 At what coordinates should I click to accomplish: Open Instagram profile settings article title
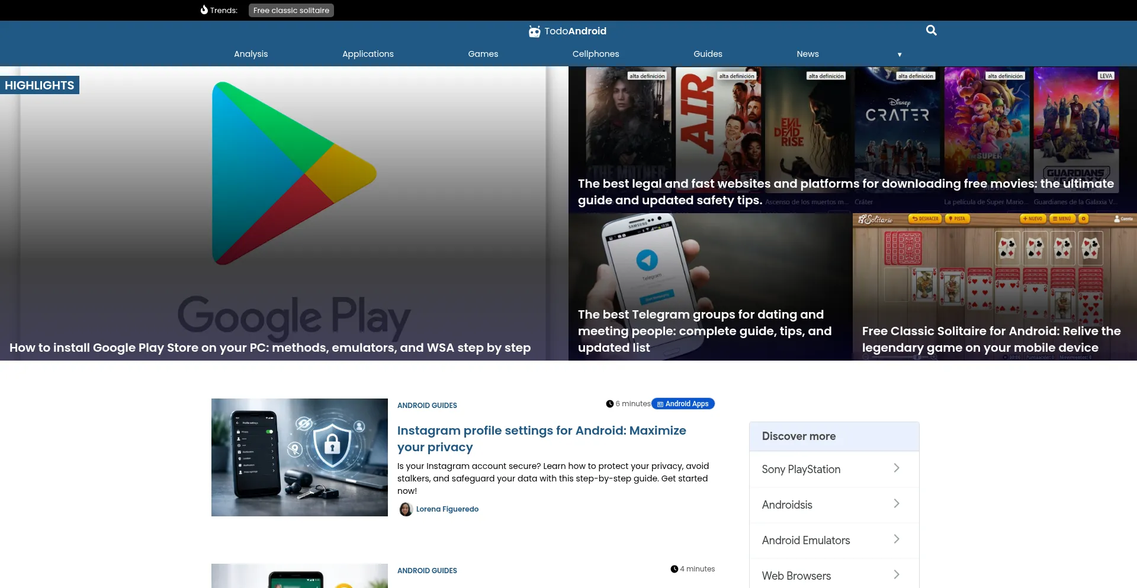click(x=542, y=439)
